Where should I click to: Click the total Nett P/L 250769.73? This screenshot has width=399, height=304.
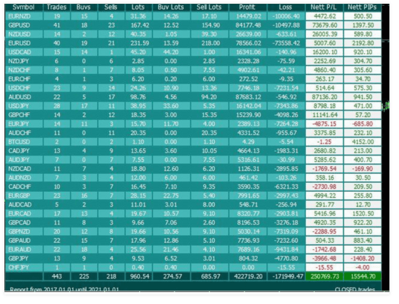324,277
